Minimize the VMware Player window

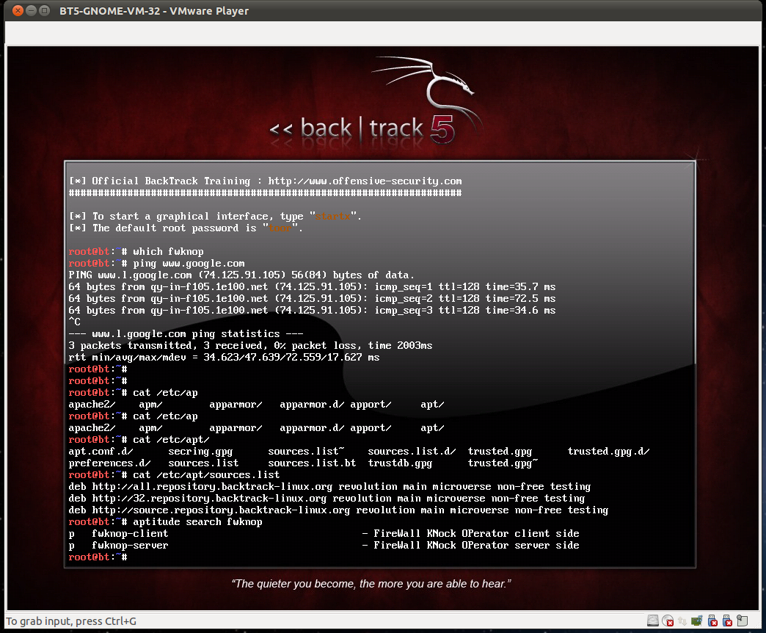(32, 10)
